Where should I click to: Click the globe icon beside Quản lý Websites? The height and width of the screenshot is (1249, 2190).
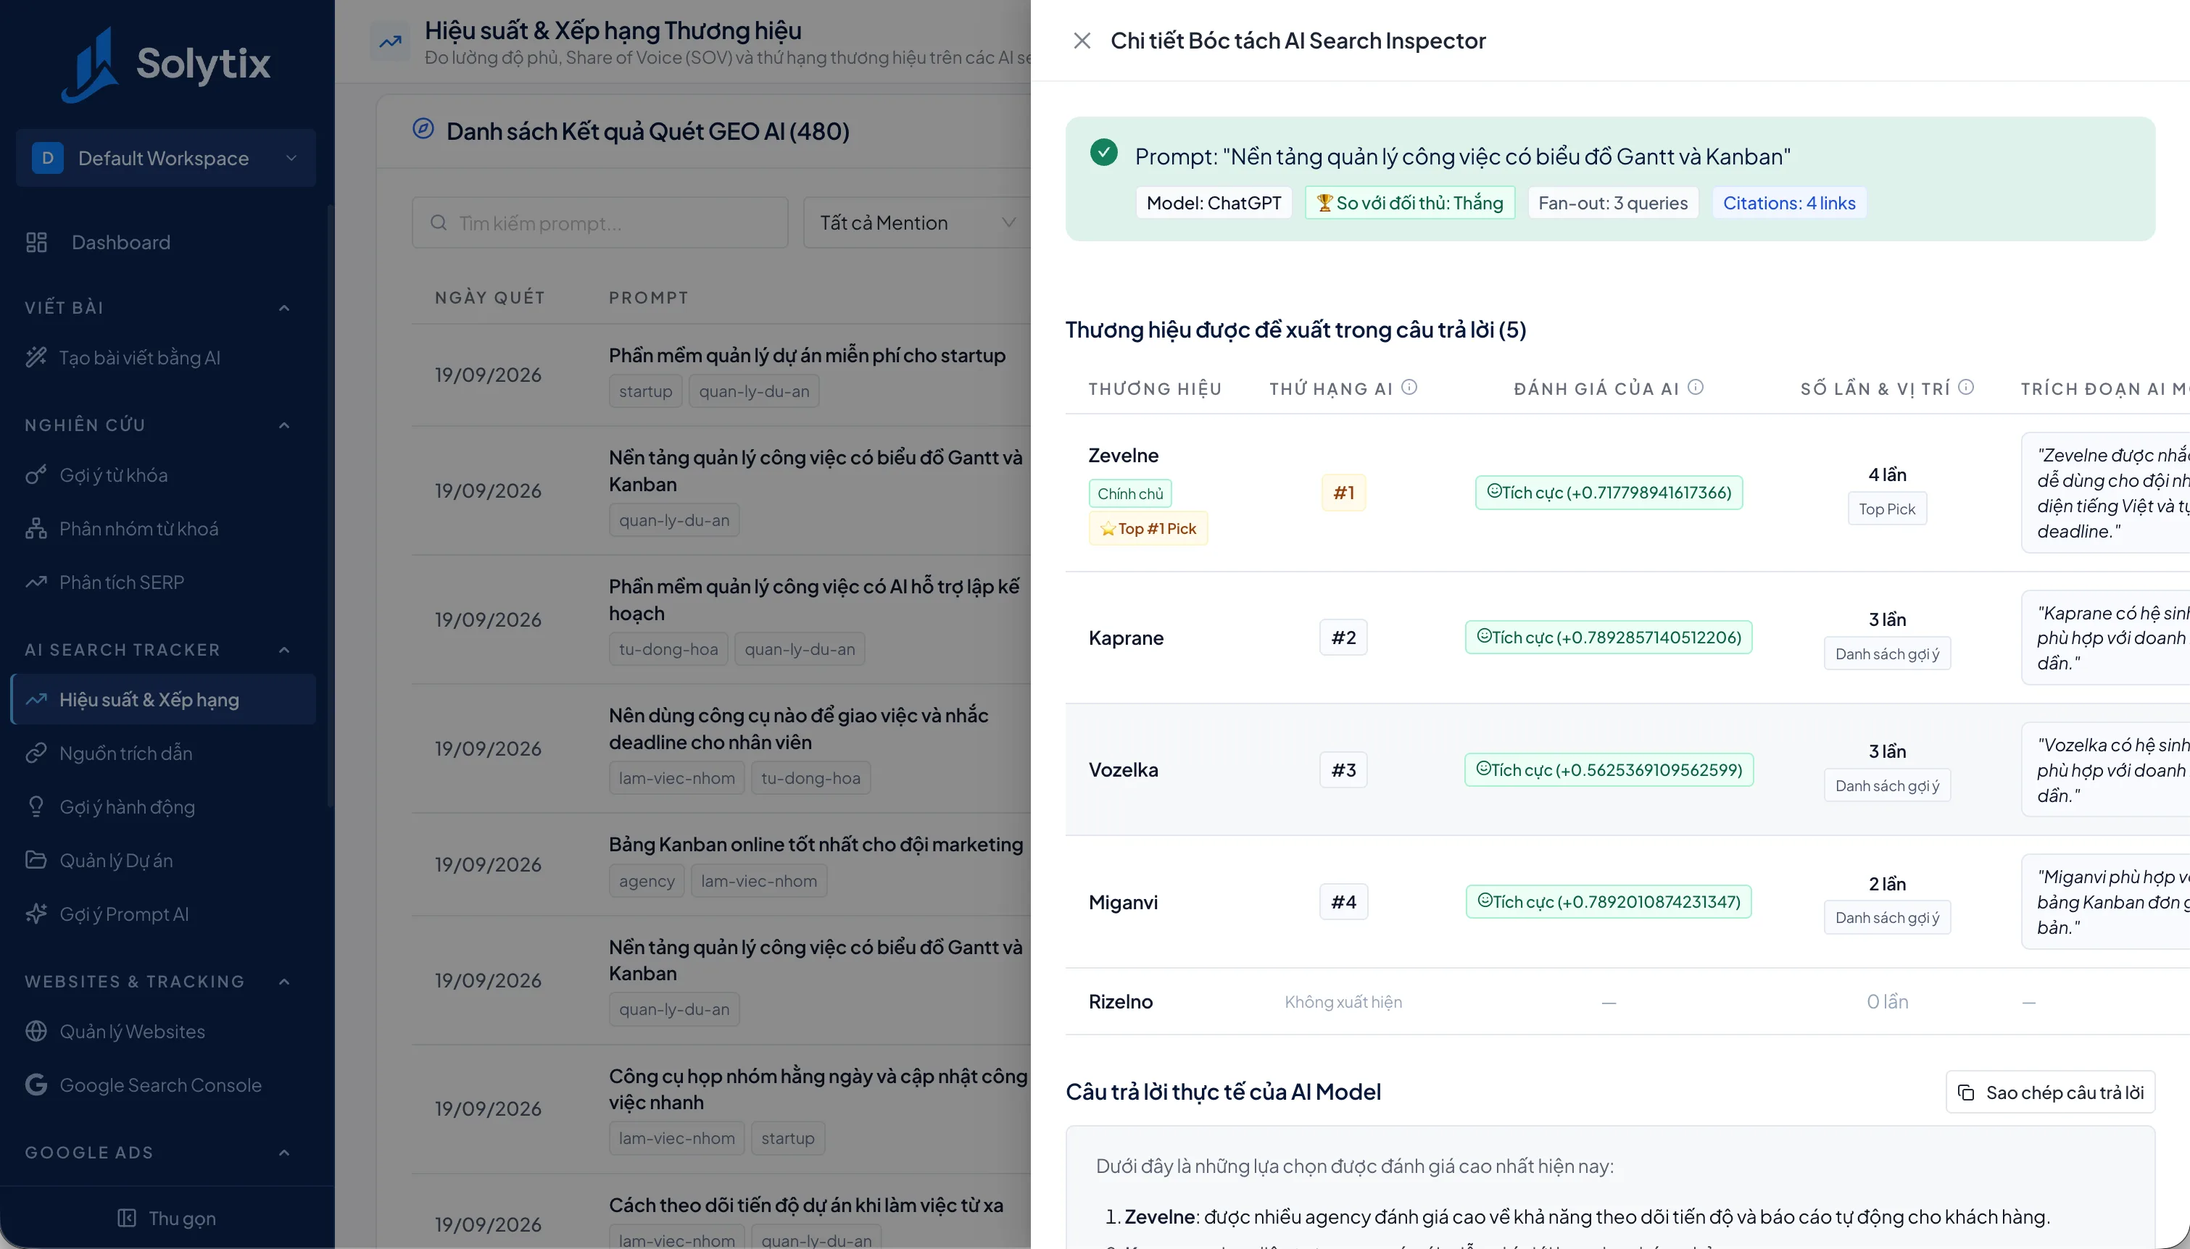coord(36,1030)
